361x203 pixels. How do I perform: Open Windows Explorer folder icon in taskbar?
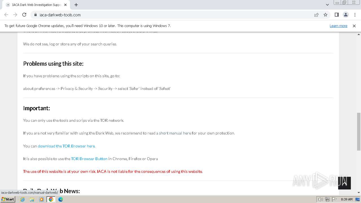32,199
